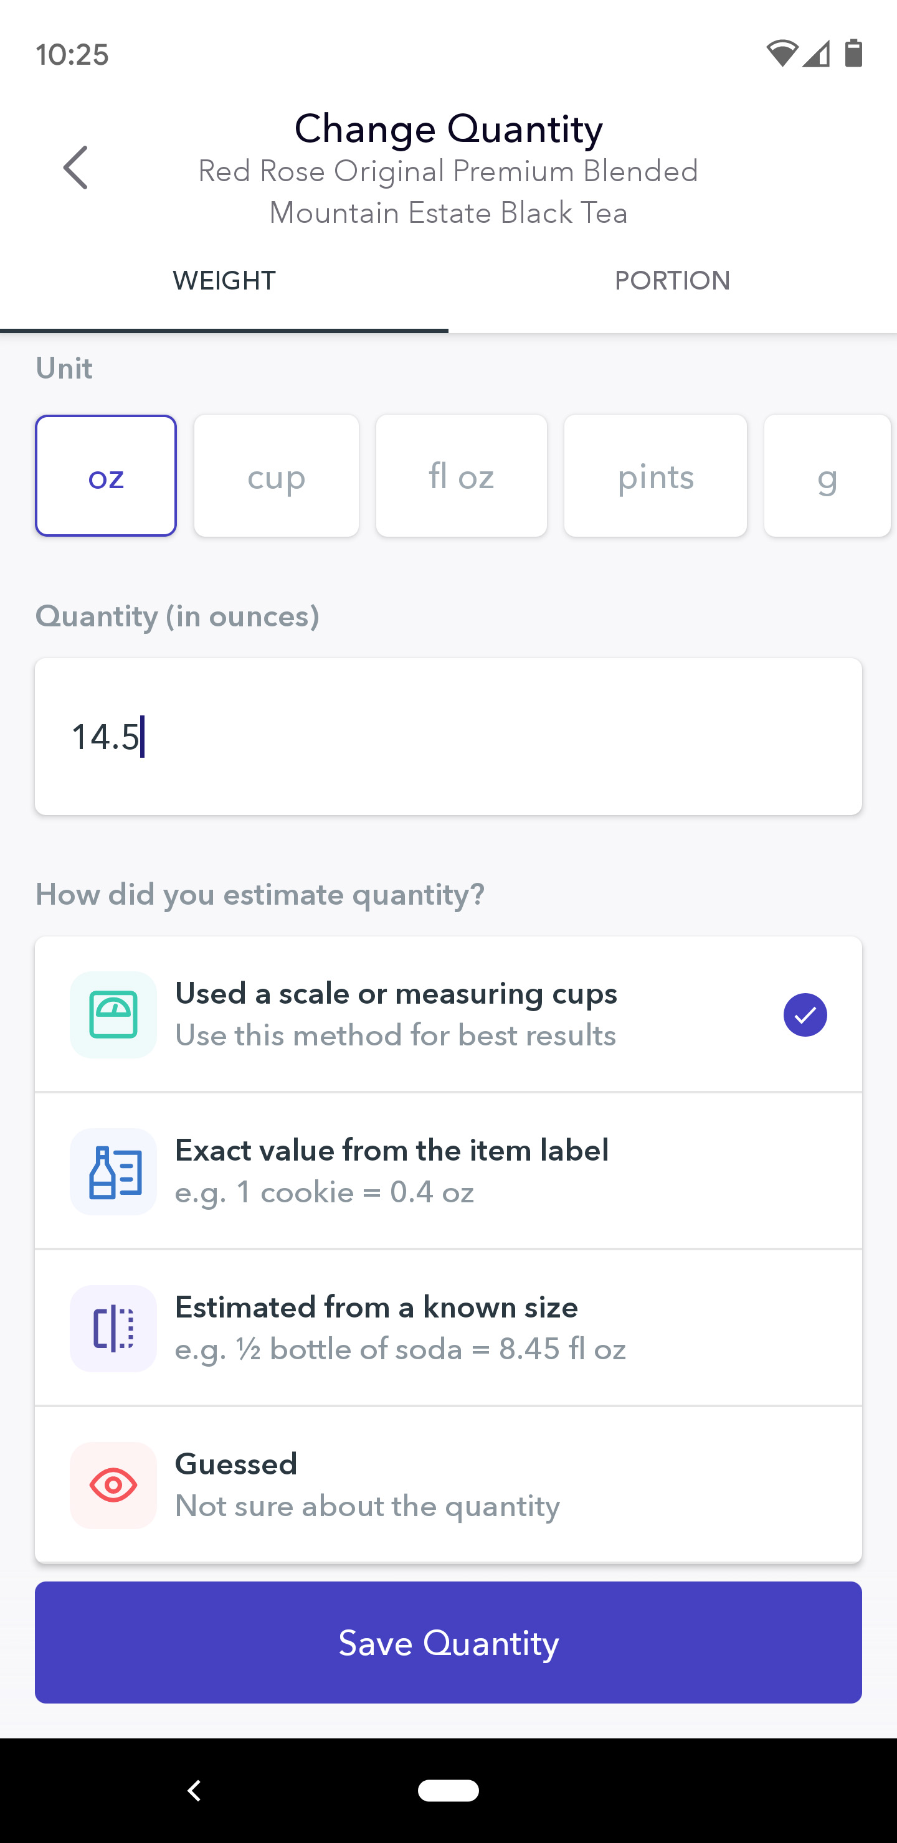
Task: Choose 'Exact value from the item label'
Action: (448, 1171)
